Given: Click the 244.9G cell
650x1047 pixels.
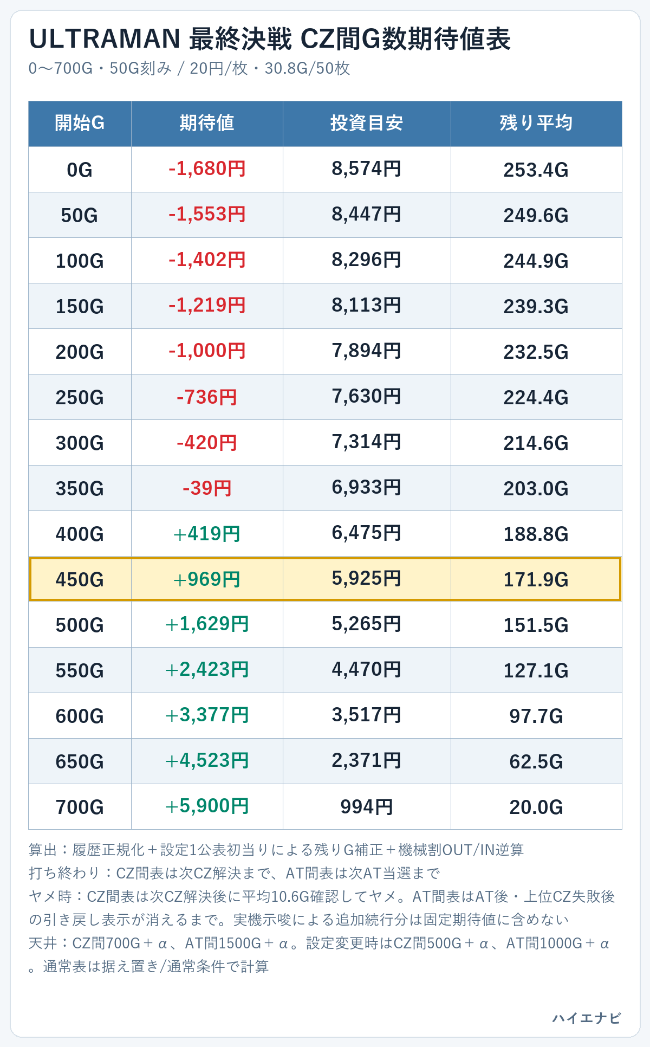Looking at the screenshot, I should tap(536, 261).
